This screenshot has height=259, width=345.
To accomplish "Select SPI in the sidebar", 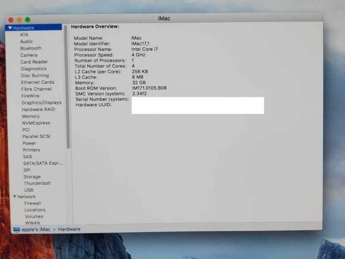I will click(27, 170).
